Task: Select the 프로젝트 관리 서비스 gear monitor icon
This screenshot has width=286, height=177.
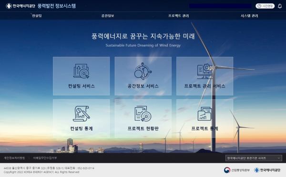Action: [x=205, y=71]
